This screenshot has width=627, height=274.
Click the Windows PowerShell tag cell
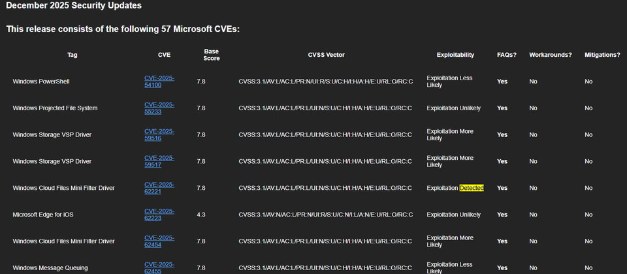click(x=41, y=82)
